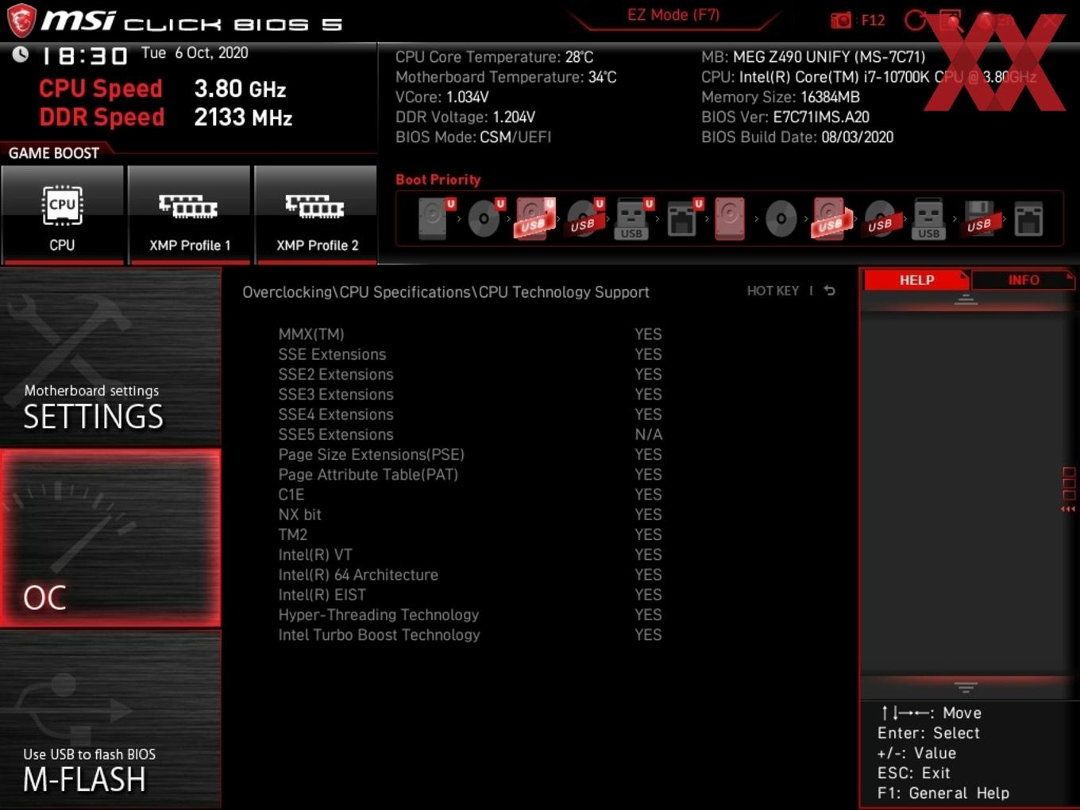The image size is (1080, 810).
Task: Click the memory module icon for XMP Profile 2
Action: tap(315, 206)
